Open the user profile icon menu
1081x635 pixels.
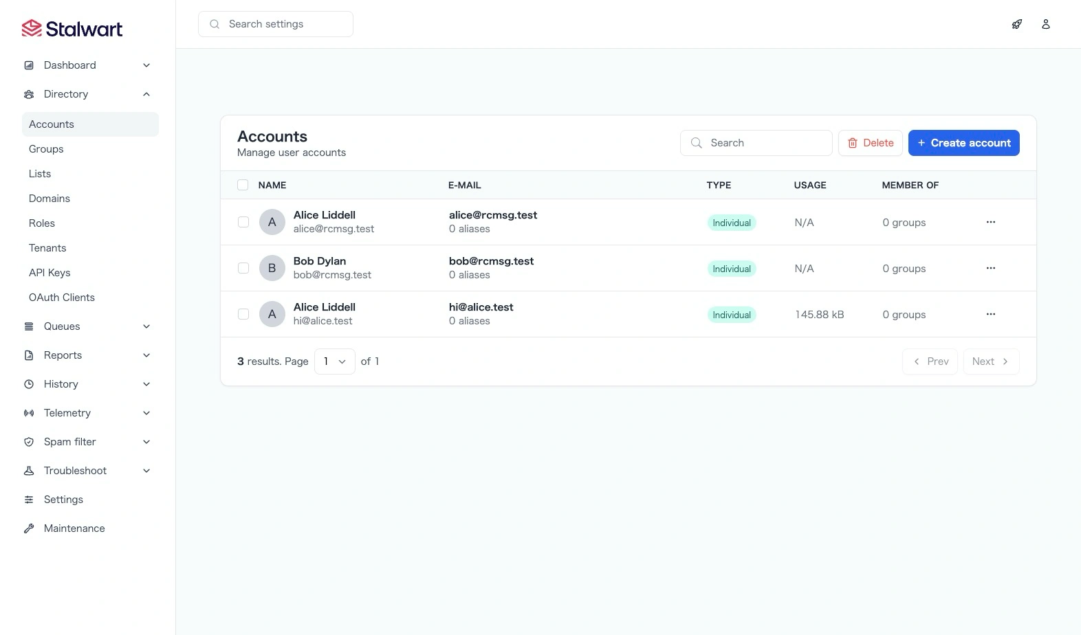pyautogui.click(x=1045, y=24)
